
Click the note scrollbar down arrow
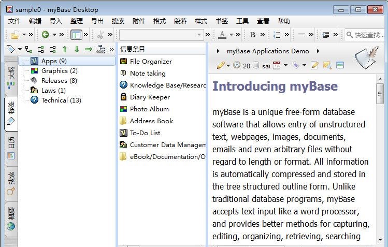pyautogui.click(x=380, y=240)
